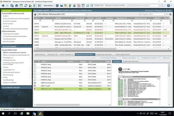Switch to the 'Diskussion (0)' tab
The width and height of the screenshot is (174, 116).
(52, 54)
